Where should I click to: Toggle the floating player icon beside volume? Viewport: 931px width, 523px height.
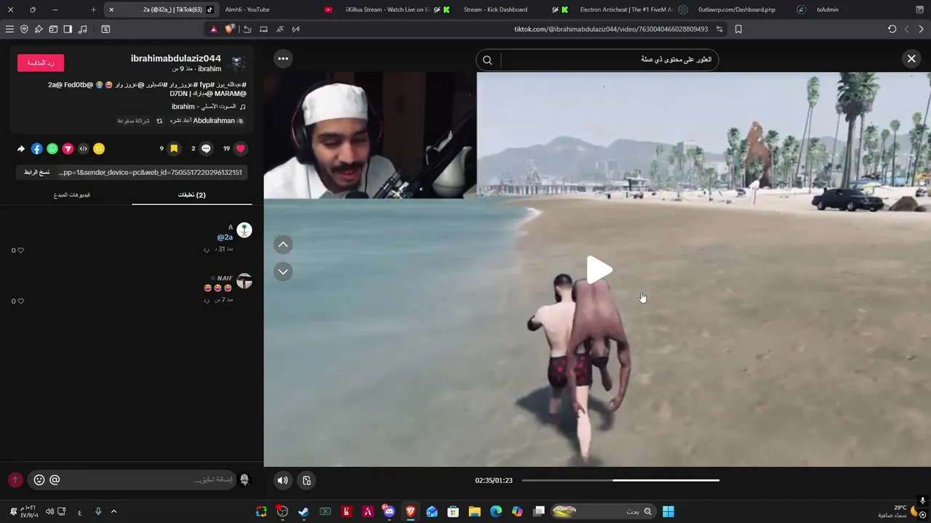coord(306,480)
